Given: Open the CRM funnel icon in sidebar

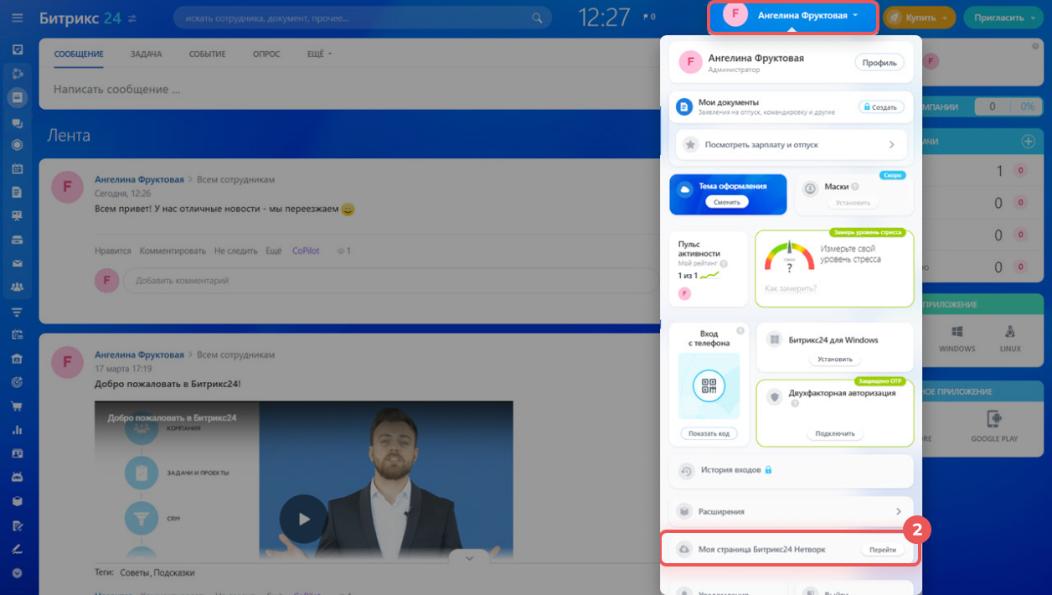Looking at the screenshot, I should [17, 312].
